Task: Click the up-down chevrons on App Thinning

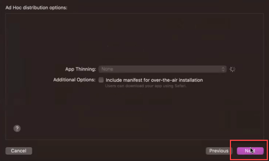Action: point(223,69)
